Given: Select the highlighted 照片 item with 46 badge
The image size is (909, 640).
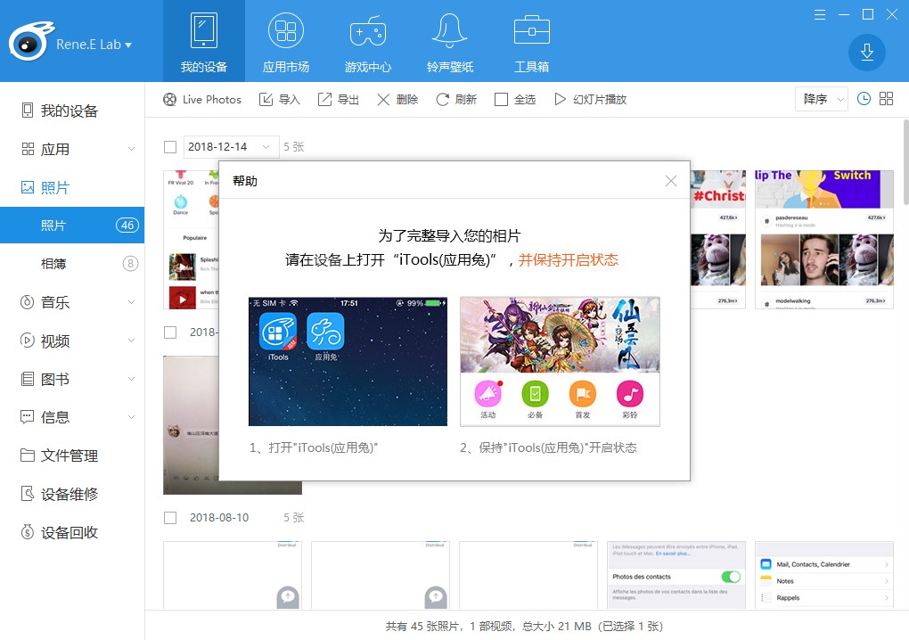Looking at the screenshot, I should [72, 225].
